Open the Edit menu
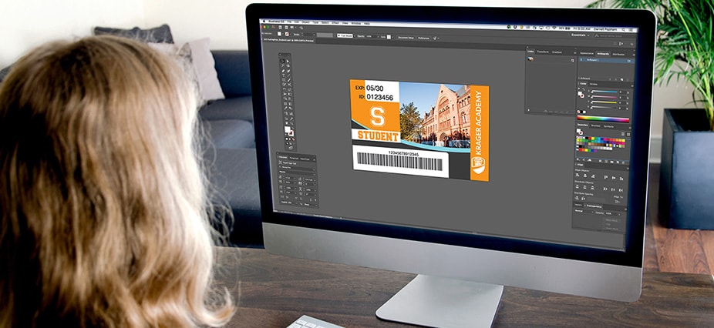This screenshot has height=328, width=714. click(296, 22)
